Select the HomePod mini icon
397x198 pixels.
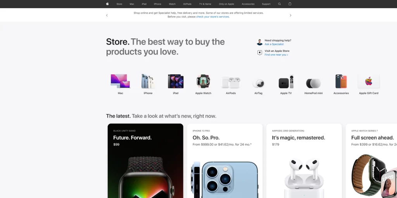pos(313,84)
